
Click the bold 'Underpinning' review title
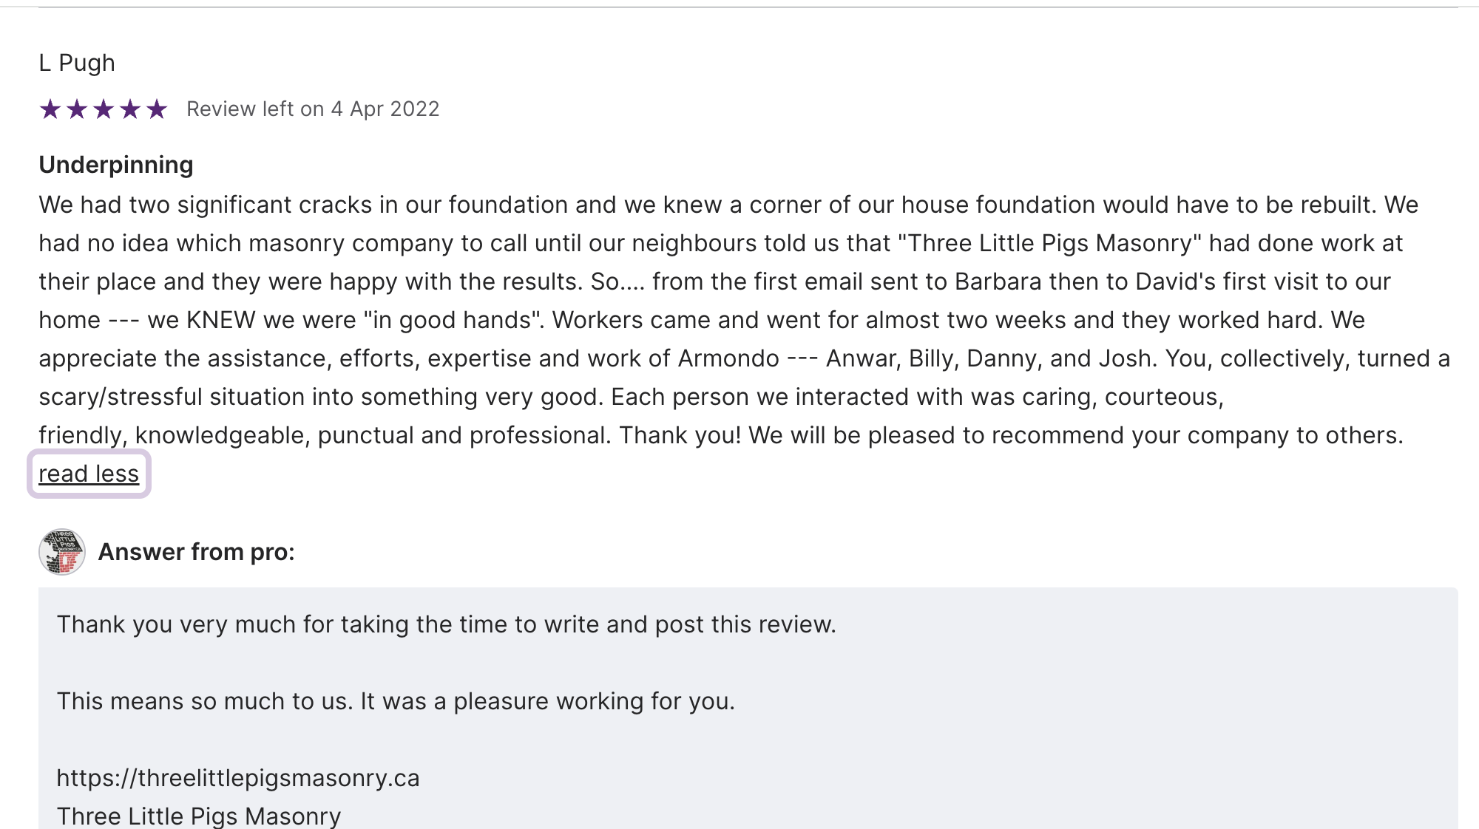tap(116, 165)
